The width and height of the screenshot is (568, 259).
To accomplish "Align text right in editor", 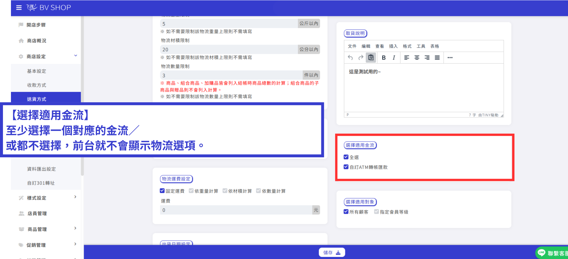I will 427,58.
